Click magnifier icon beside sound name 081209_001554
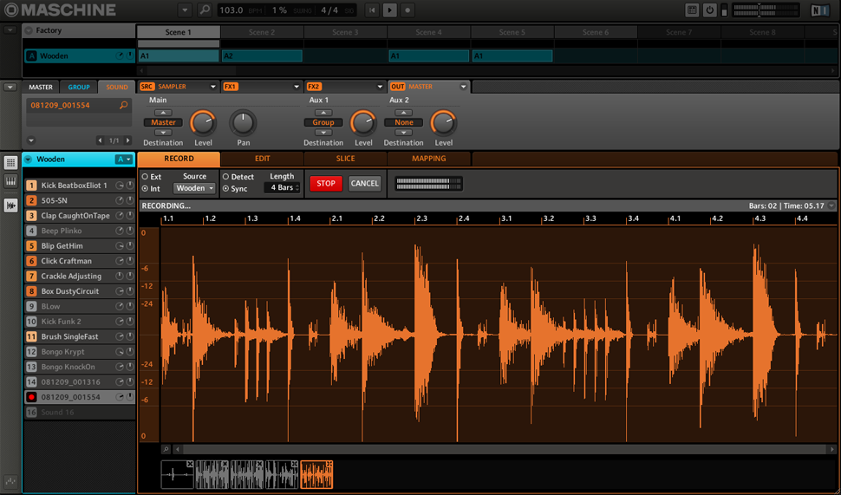The image size is (841, 495). pos(124,105)
